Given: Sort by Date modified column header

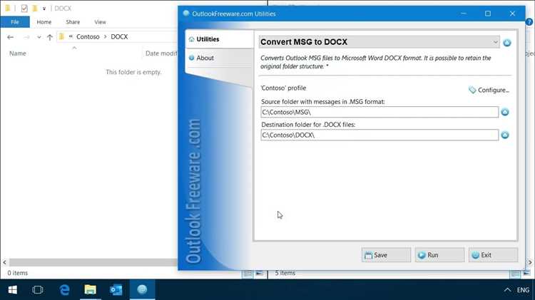Looking at the screenshot, I should [161, 53].
